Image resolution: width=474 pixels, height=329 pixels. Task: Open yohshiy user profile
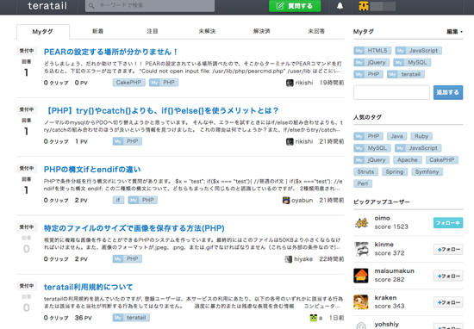pyautogui.click(x=387, y=324)
